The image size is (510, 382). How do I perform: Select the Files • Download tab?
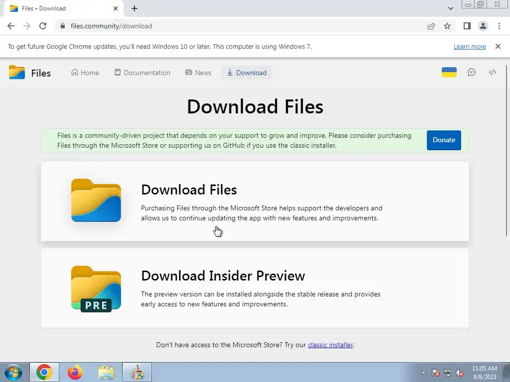click(63, 8)
